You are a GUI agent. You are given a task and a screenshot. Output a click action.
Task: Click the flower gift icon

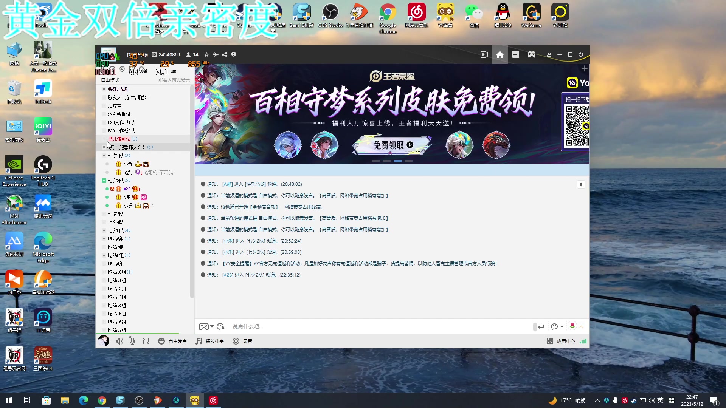pyautogui.click(x=572, y=326)
